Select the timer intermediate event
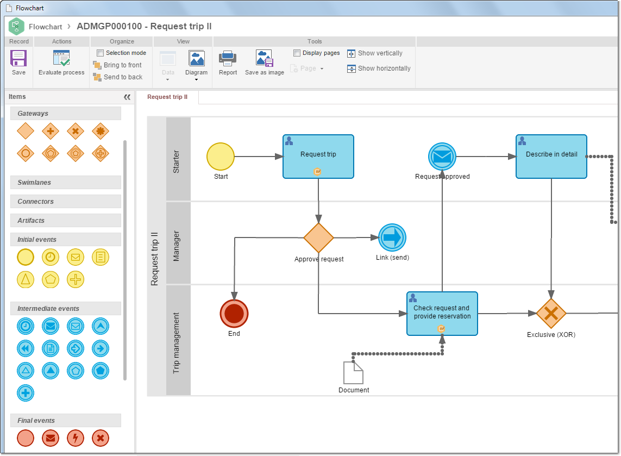This screenshot has height=456, width=621. pos(26,327)
